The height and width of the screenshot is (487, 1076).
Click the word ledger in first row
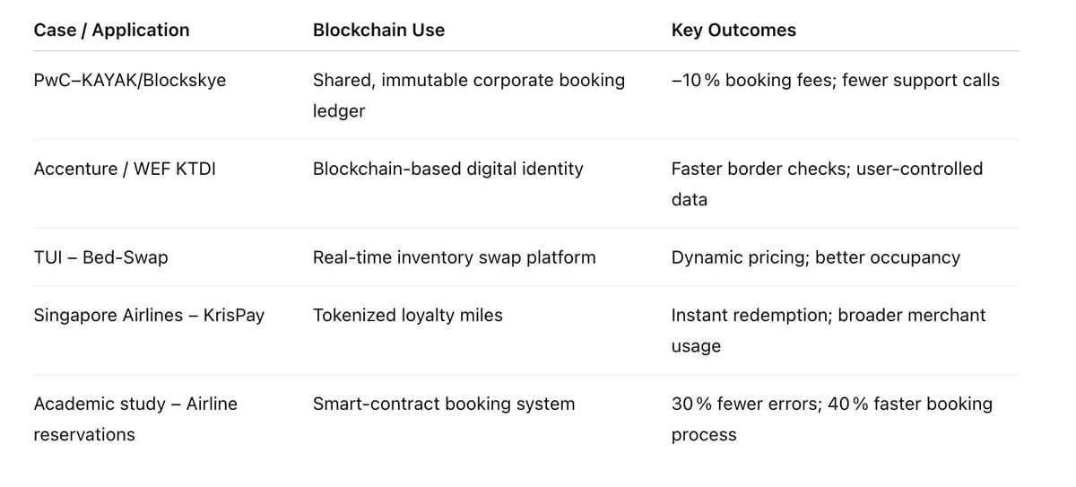point(339,111)
